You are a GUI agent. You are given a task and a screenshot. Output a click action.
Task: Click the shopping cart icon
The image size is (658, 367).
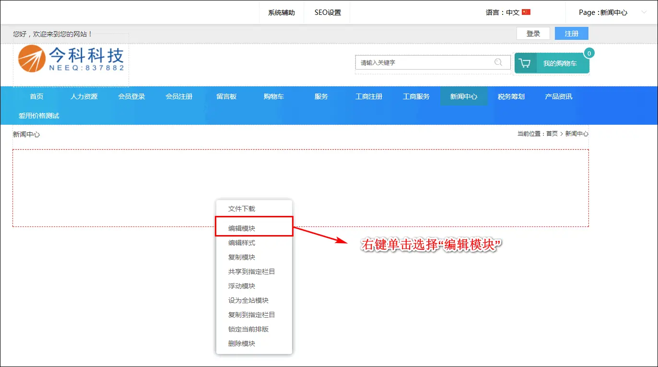(525, 63)
